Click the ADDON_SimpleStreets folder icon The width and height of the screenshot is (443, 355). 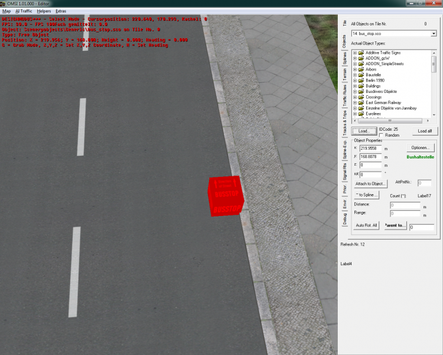(x=361, y=64)
